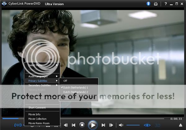This screenshot has width=186, height=130.
Task: Step forward one frame
Action: pyautogui.click(x=111, y=125)
